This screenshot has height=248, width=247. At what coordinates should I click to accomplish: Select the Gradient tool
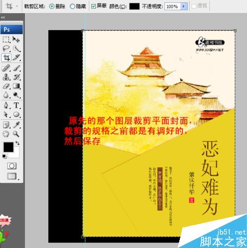pyautogui.click(x=16, y=86)
